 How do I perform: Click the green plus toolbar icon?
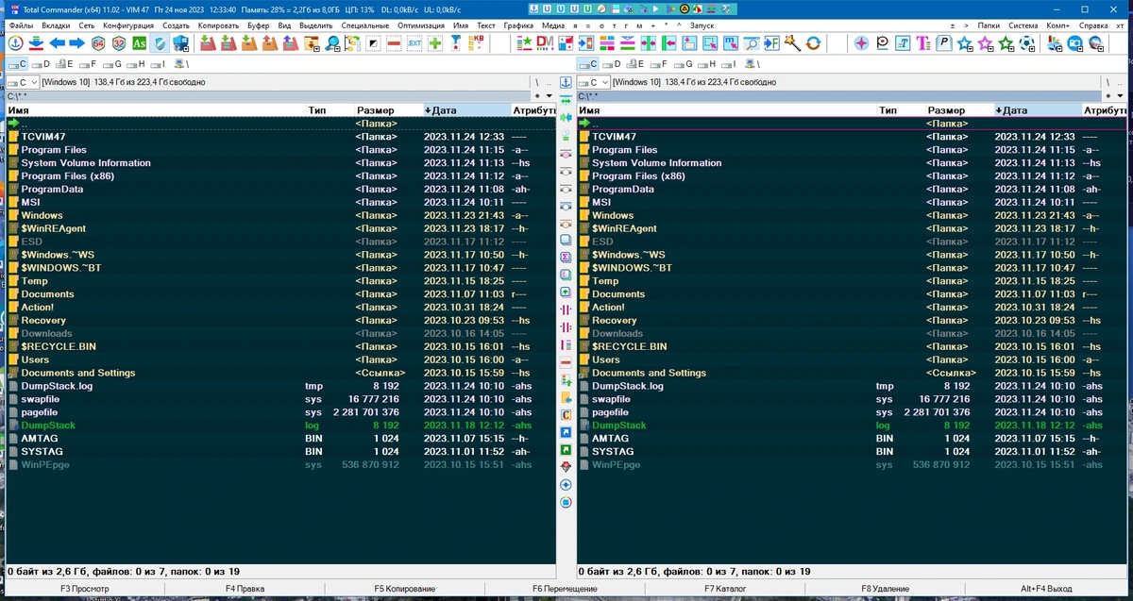point(434,43)
